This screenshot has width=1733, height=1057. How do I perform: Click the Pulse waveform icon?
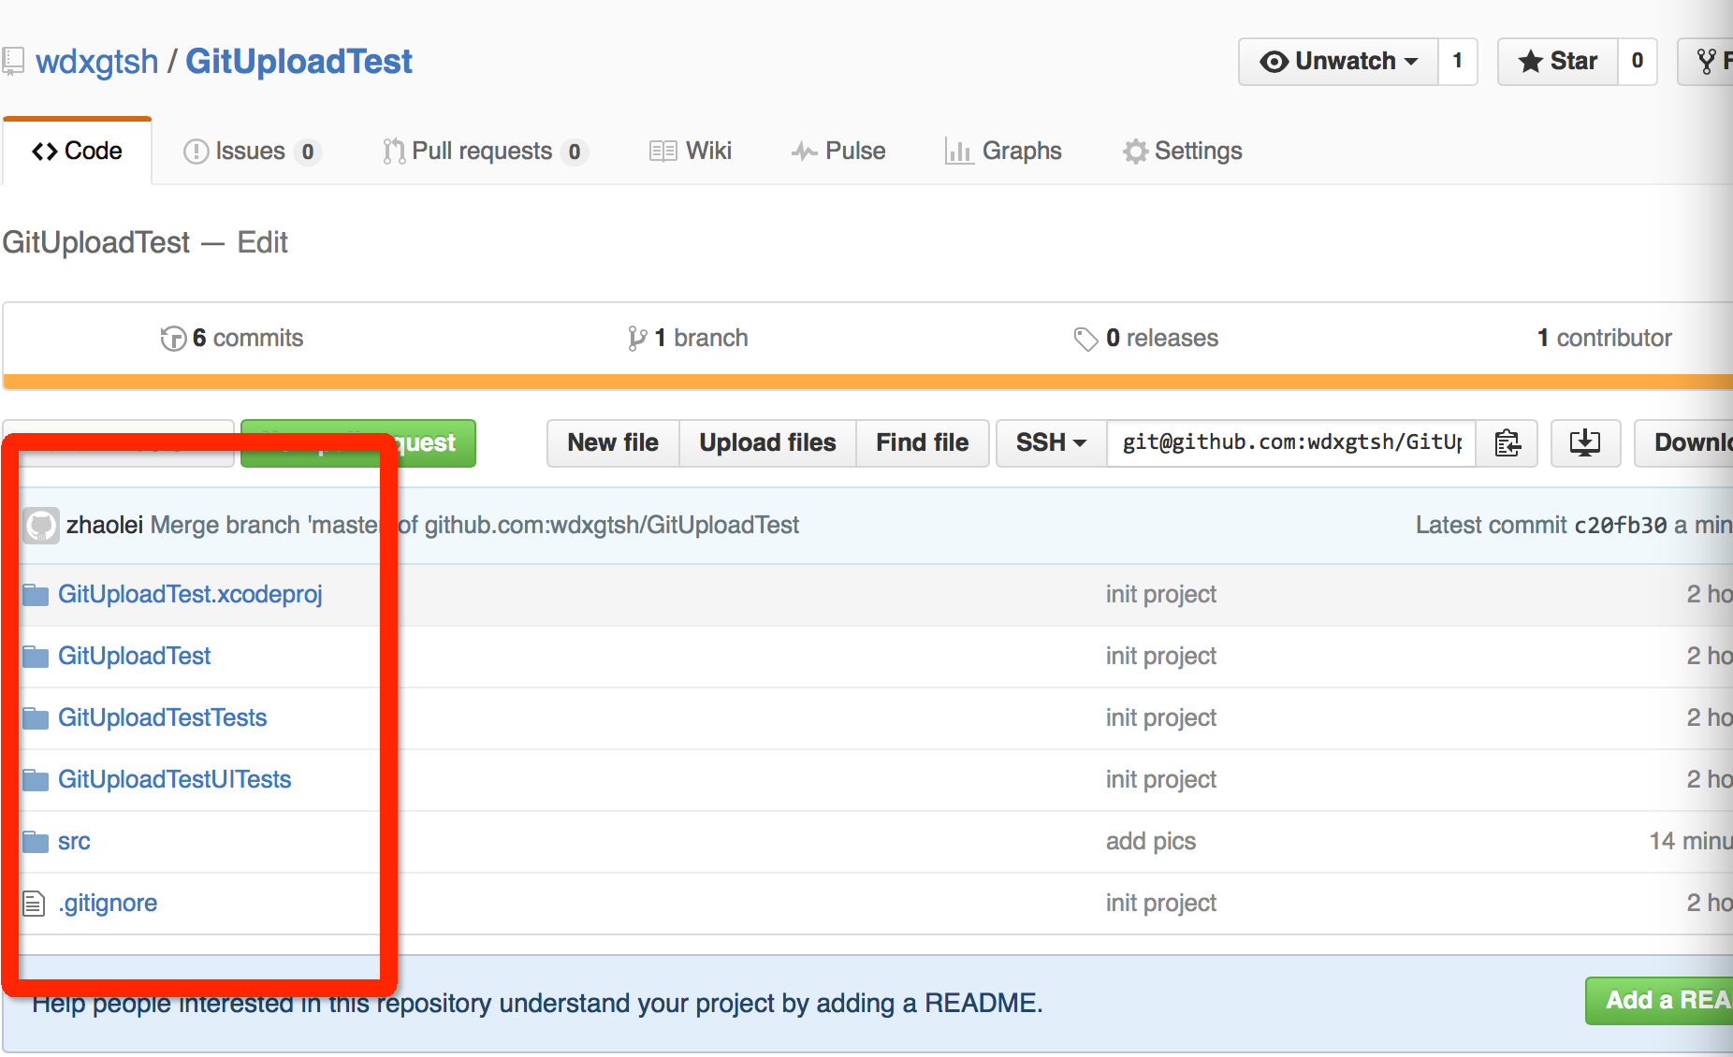pyautogui.click(x=805, y=152)
